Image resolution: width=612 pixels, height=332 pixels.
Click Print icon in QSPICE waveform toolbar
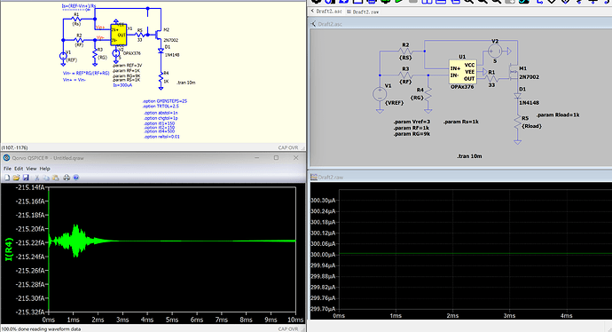click(x=67, y=178)
